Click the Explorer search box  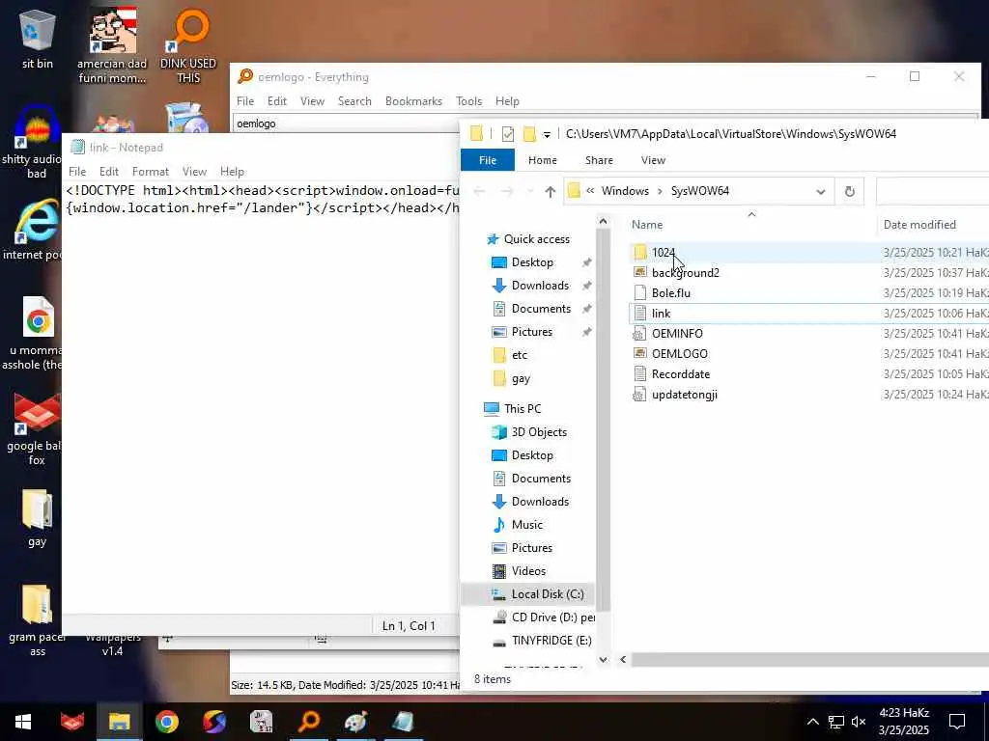[x=932, y=191]
